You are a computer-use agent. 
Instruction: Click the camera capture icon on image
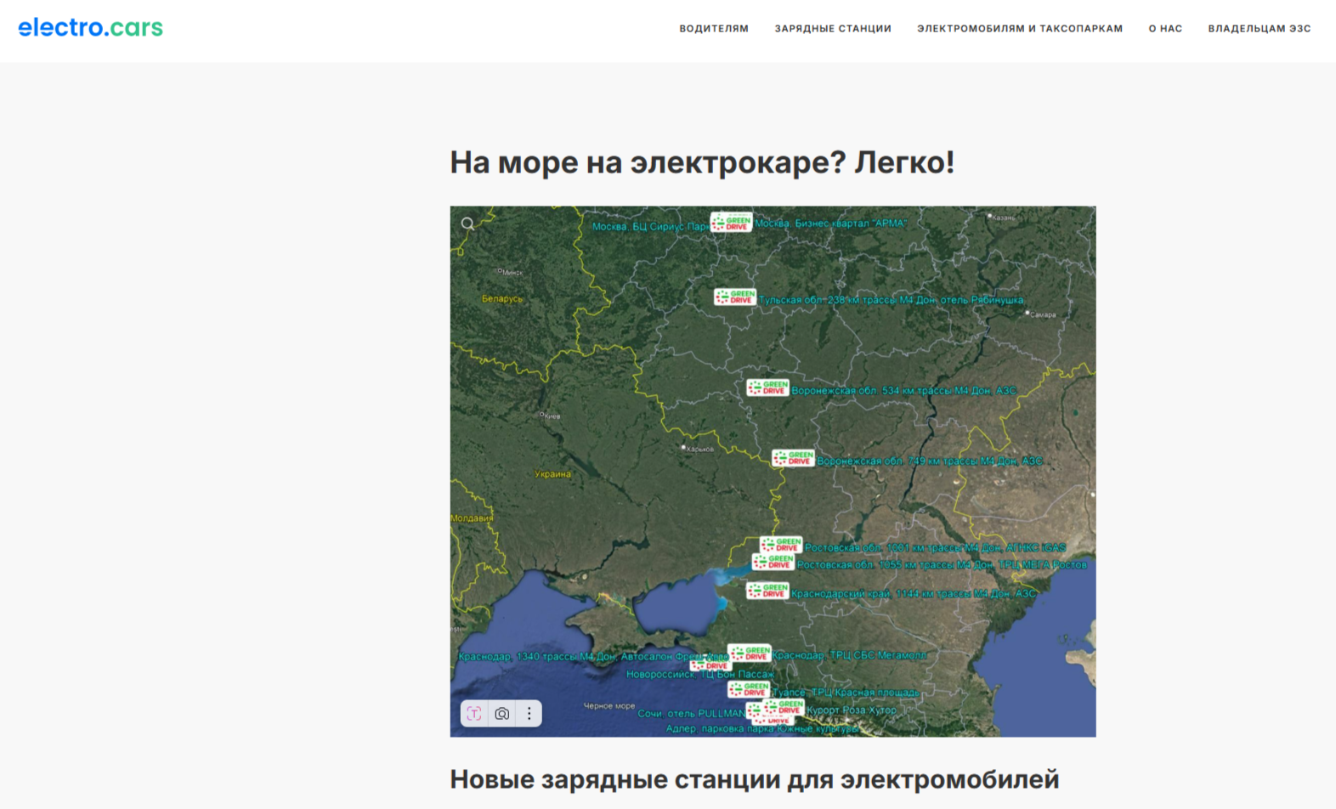(502, 714)
